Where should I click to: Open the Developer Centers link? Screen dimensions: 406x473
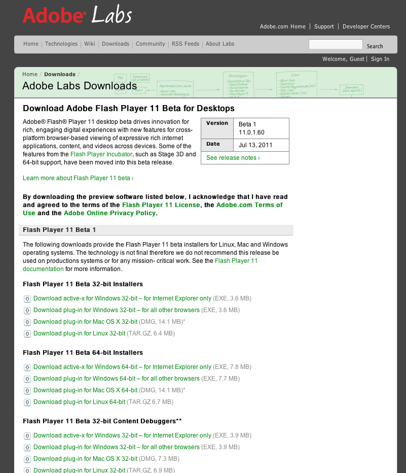click(x=366, y=26)
